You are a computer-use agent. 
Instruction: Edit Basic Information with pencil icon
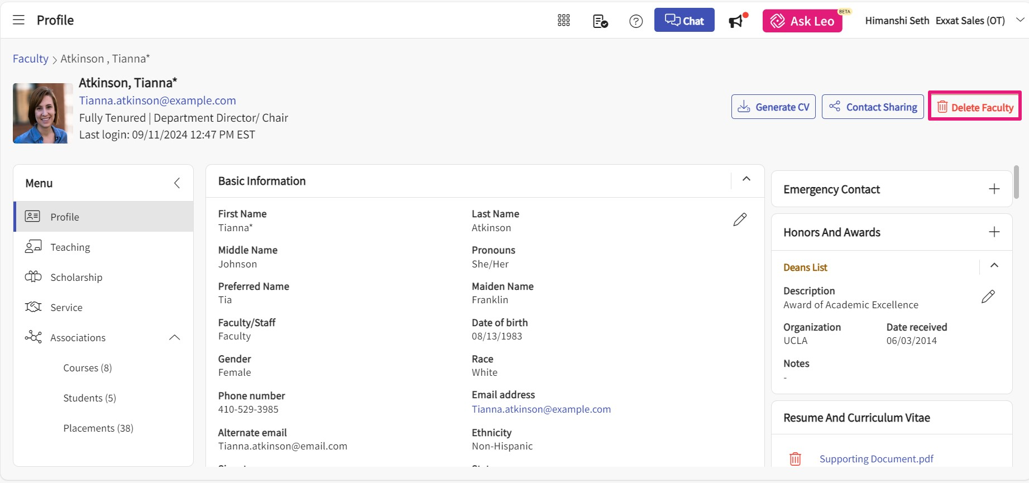[740, 219]
